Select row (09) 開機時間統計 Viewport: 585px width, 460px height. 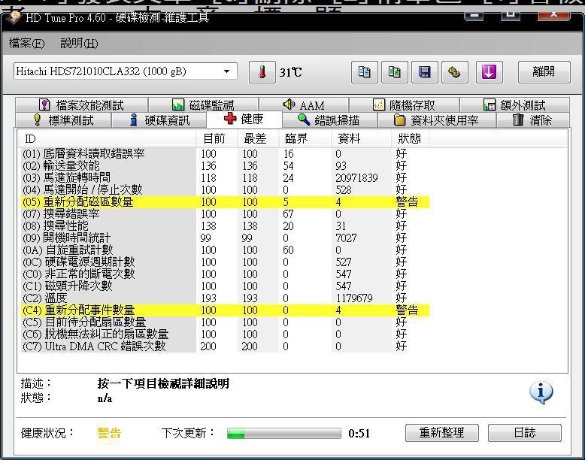pos(225,238)
